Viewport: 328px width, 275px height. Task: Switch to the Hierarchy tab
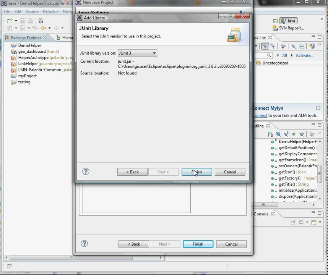[x=65, y=38]
